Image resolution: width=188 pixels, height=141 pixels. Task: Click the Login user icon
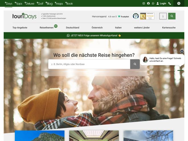click(x=158, y=3)
